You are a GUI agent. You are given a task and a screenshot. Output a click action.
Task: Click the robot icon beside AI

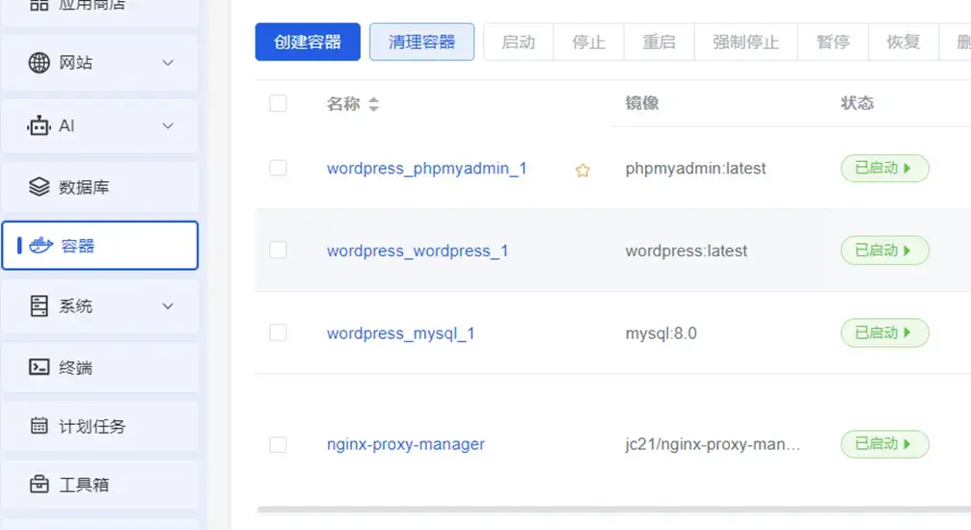39,126
